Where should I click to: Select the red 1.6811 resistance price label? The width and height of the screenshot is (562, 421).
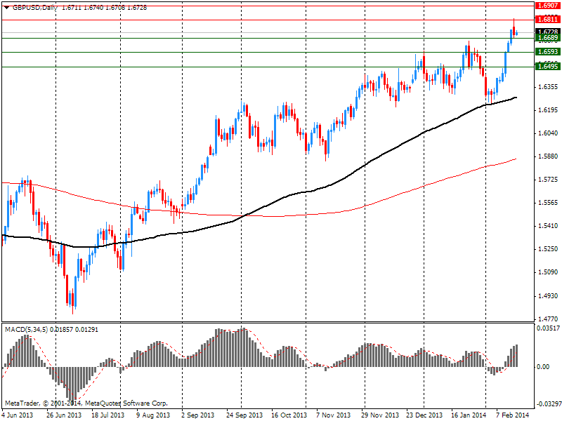(547, 20)
